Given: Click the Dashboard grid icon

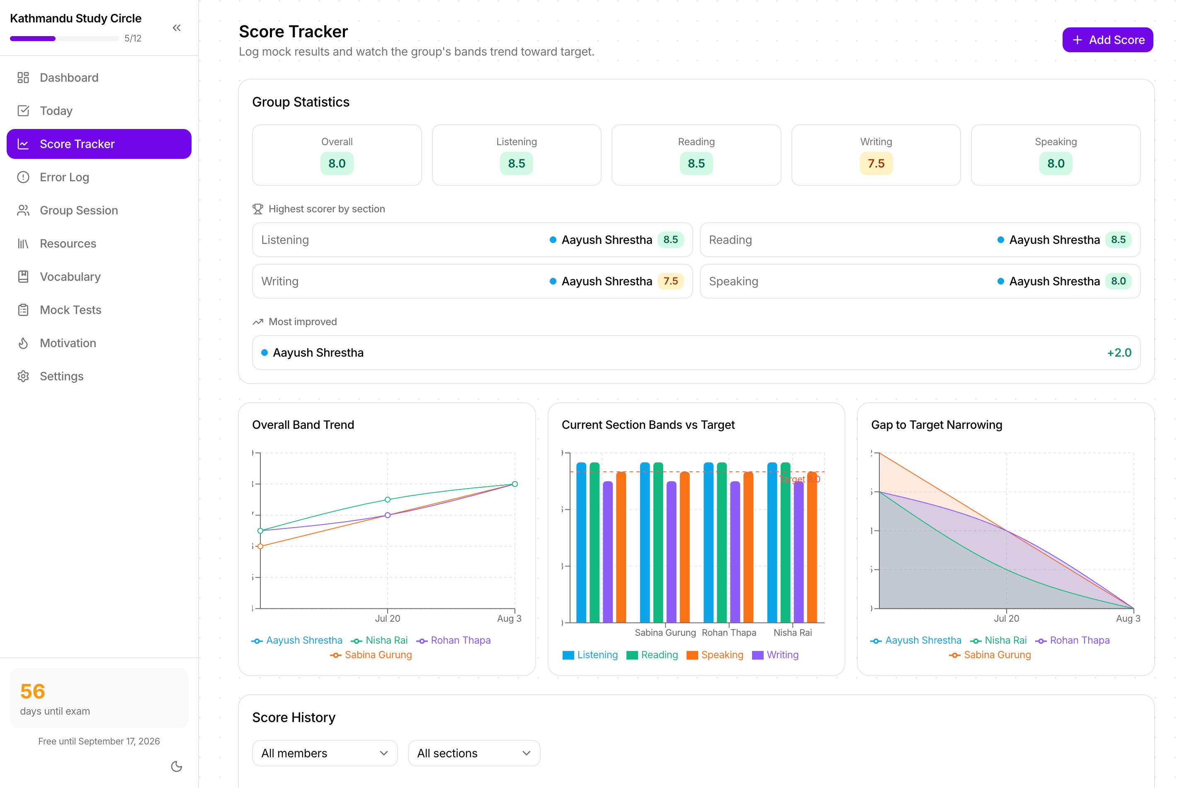Looking at the screenshot, I should (x=23, y=78).
